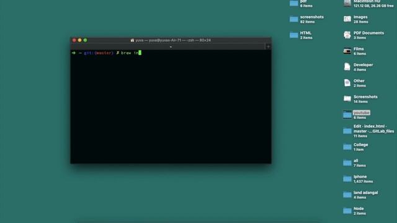
Task: Close the Terminal window
Action: tap(74, 40)
